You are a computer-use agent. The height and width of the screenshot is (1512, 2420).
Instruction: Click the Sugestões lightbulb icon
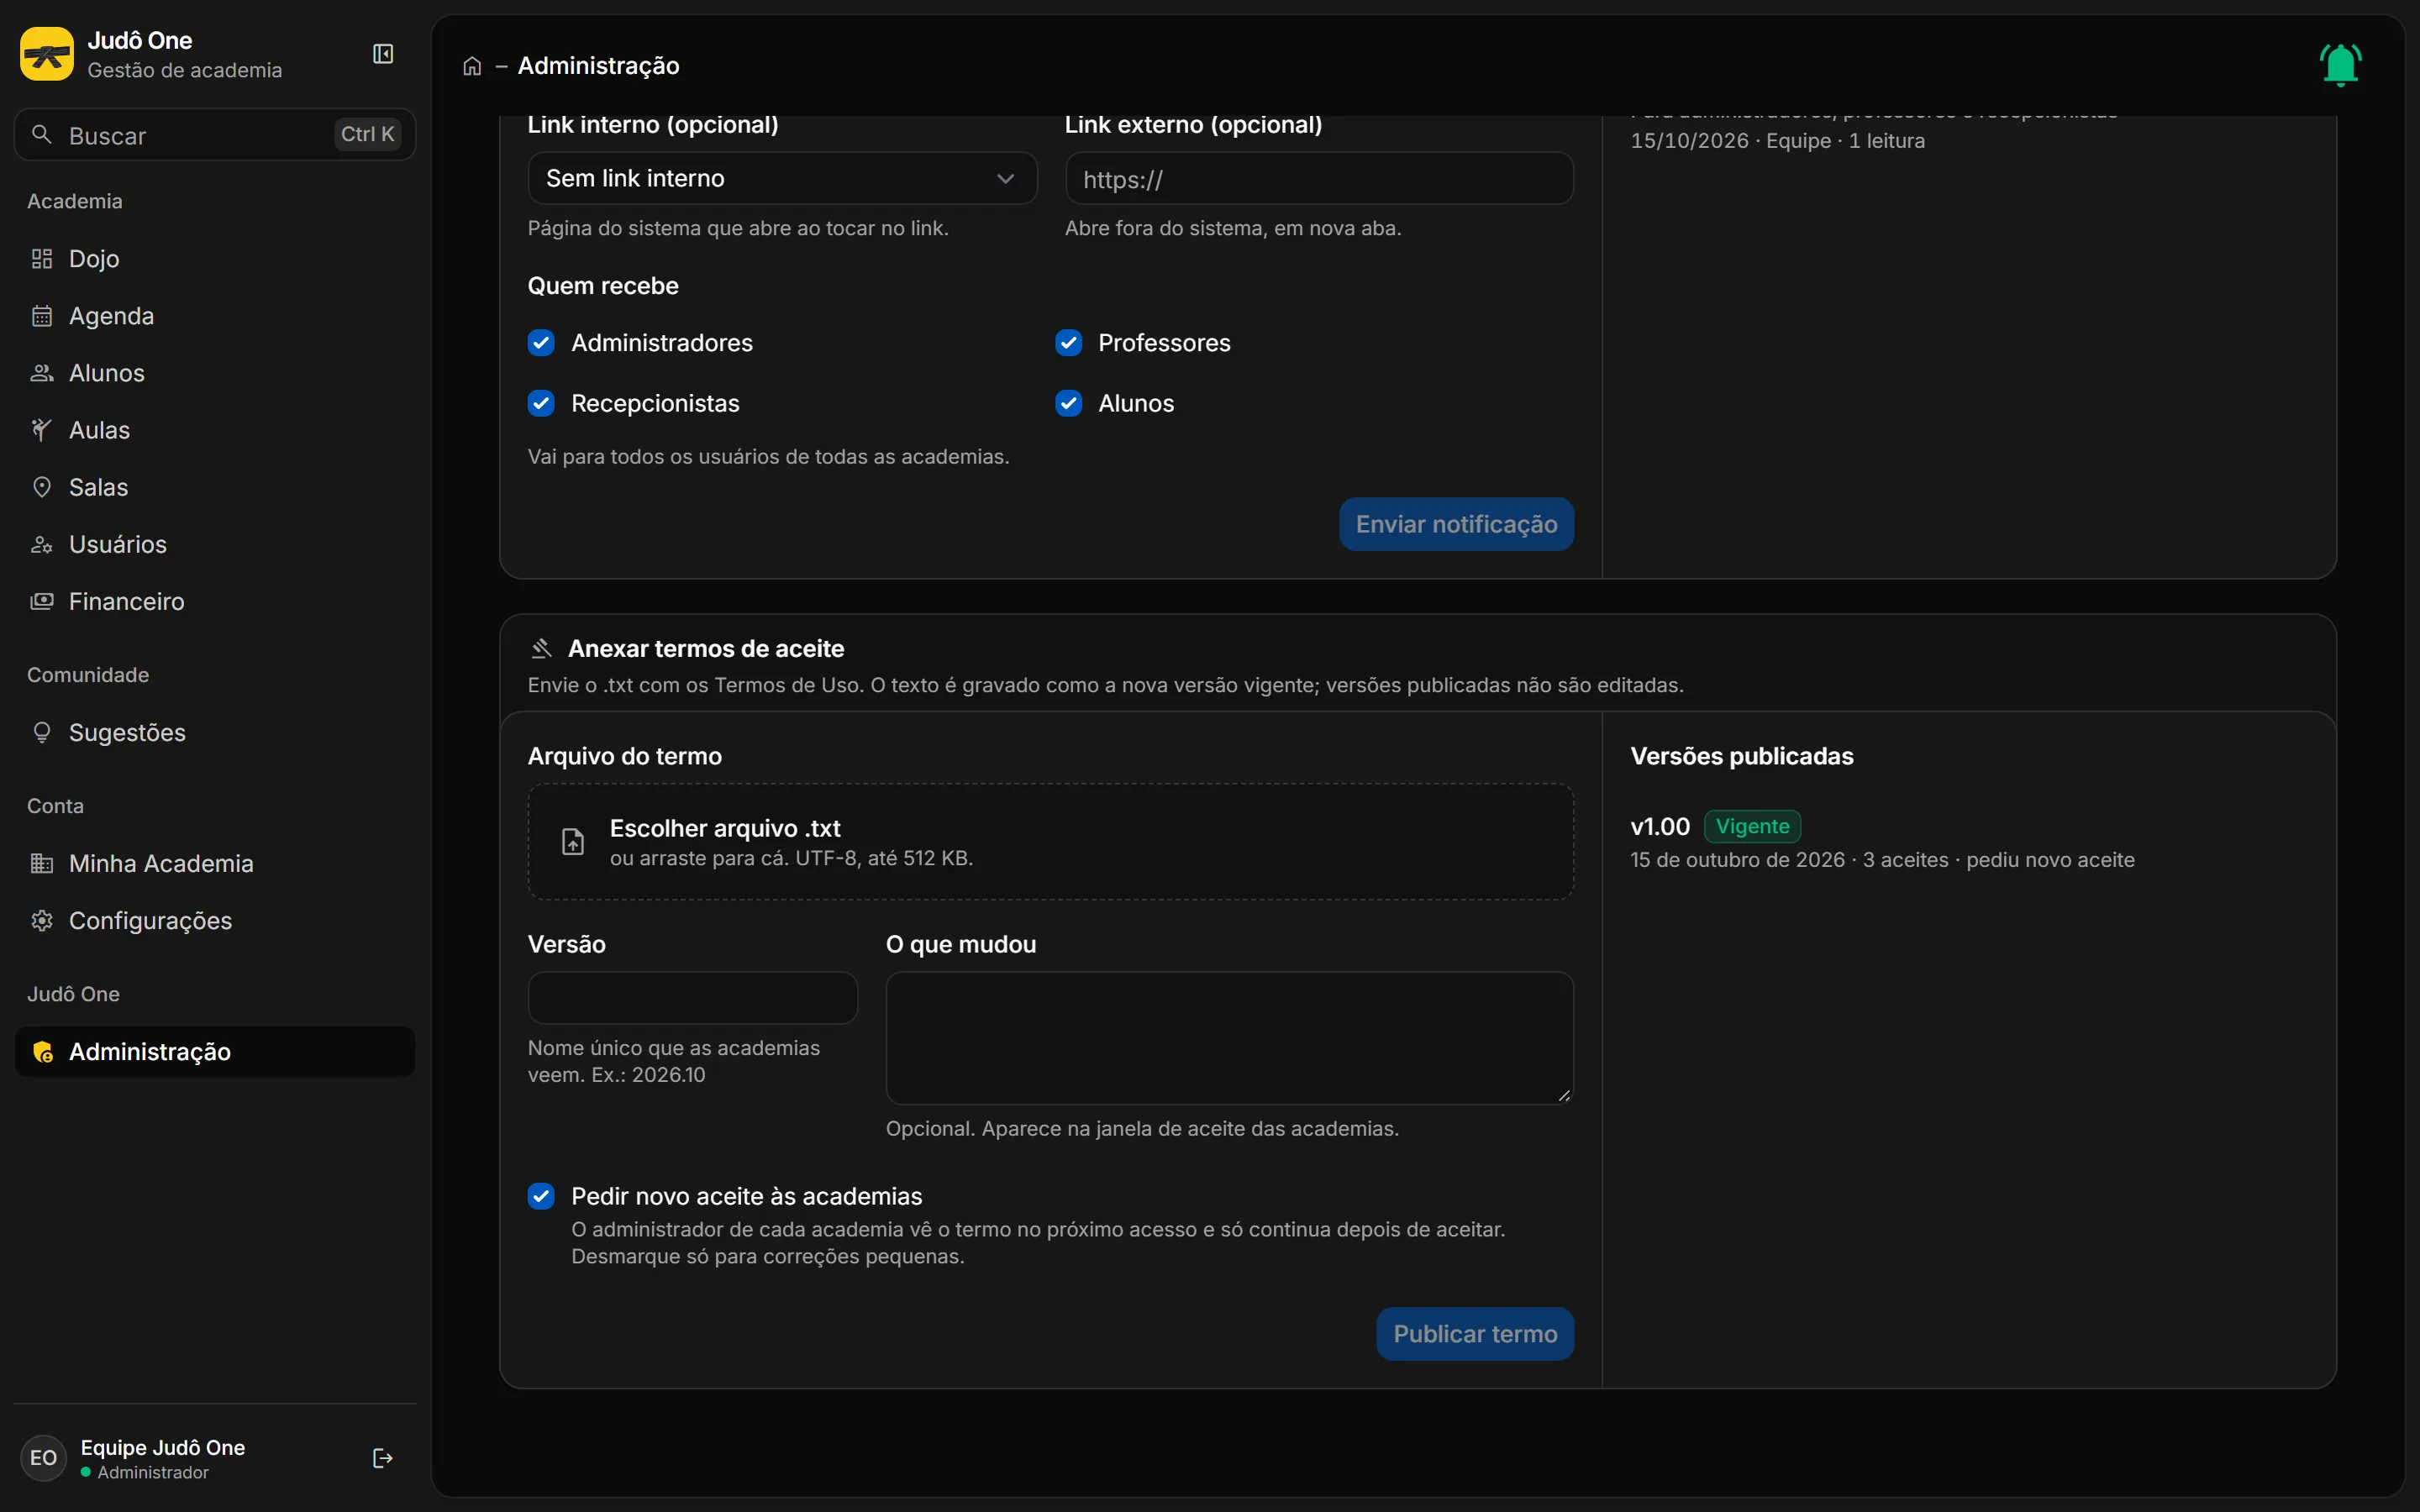[x=42, y=732]
